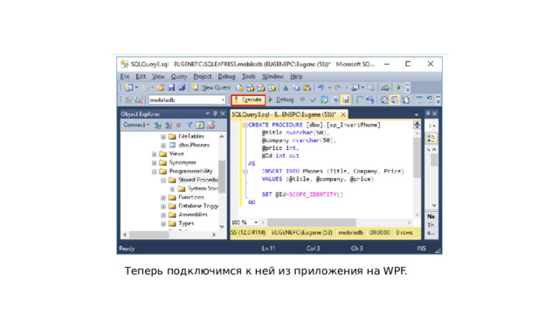Click the Debug button
Image resolution: width=559 pixels, height=314 pixels.
tap(281, 100)
